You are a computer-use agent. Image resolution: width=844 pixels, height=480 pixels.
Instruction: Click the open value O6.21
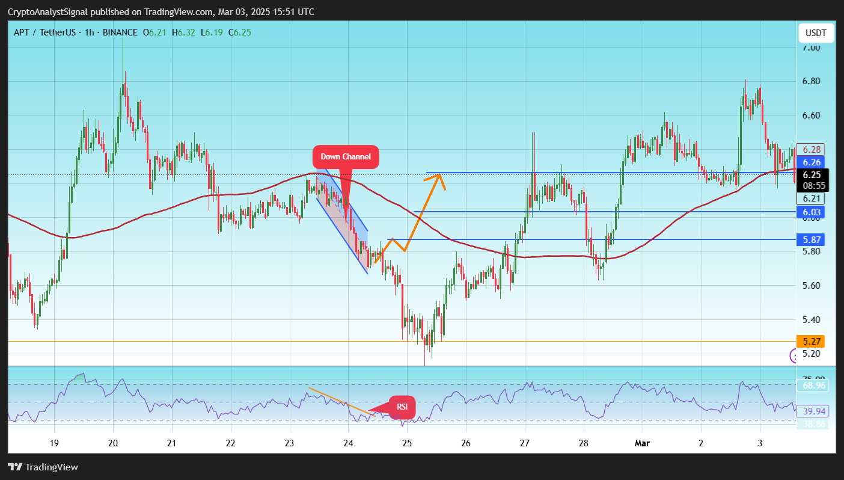click(155, 32)
